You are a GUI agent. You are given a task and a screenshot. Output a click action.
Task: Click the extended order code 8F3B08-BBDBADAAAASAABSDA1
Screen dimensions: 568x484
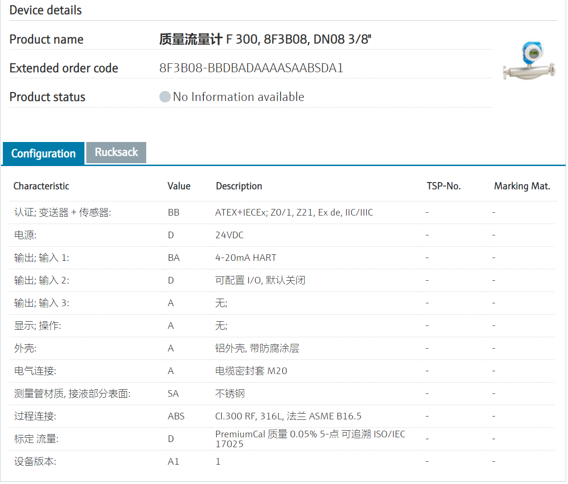(x=251, y=68)
